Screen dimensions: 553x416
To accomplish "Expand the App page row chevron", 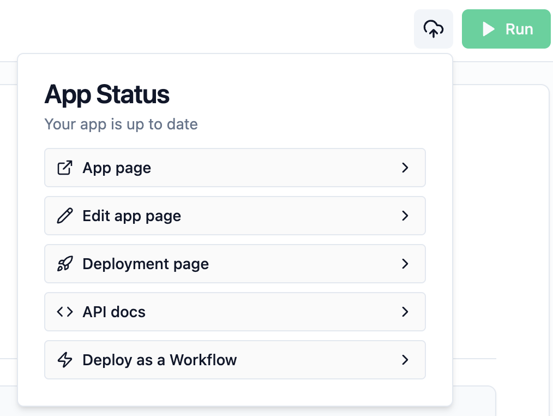I will coord(405,168).
